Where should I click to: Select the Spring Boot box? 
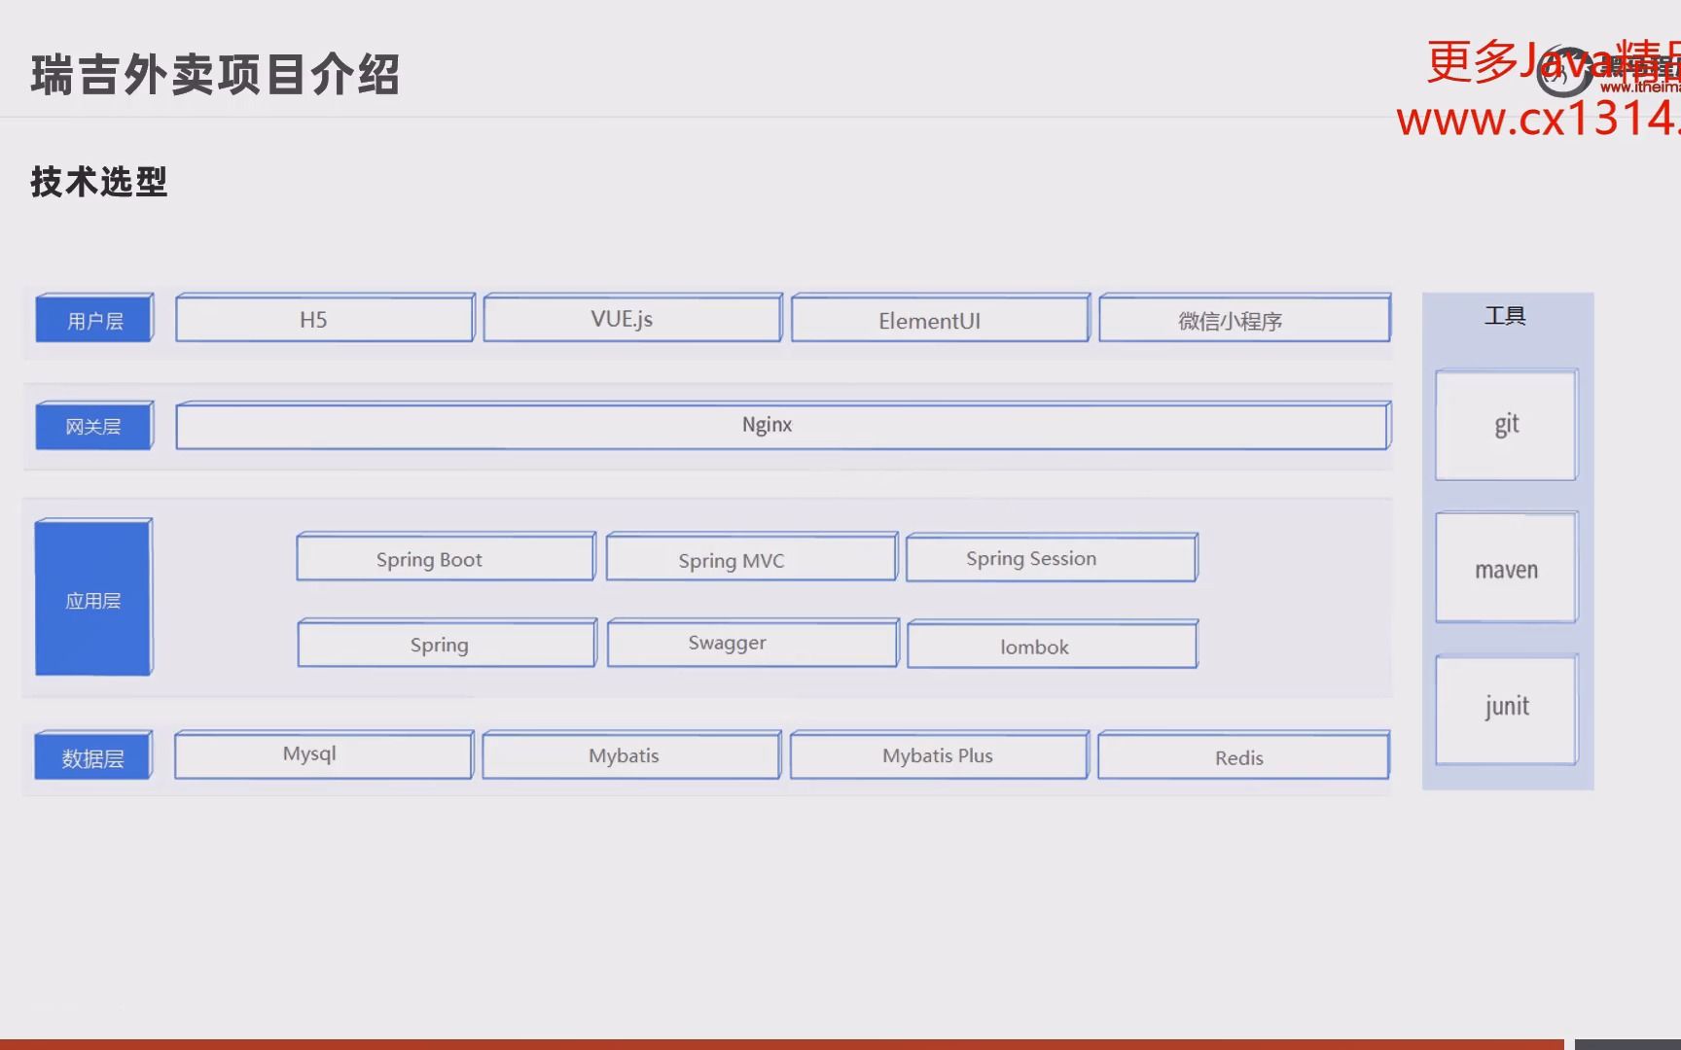(x=446, y=557)
